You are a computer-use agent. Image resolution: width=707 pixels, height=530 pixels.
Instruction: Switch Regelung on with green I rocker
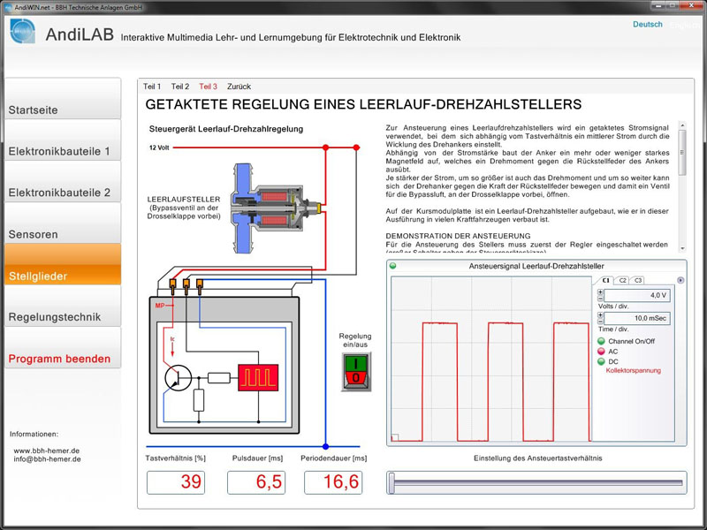(356, 363)
